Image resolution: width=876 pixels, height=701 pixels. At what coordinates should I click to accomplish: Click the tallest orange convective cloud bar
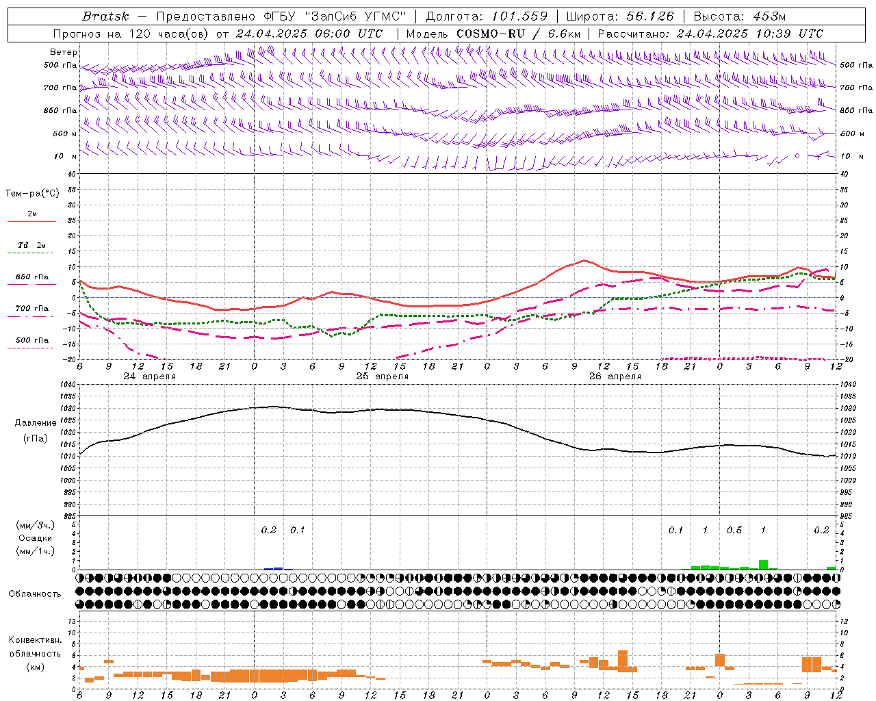623,661
